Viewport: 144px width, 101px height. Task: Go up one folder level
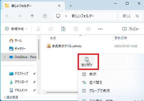[32, 16]
